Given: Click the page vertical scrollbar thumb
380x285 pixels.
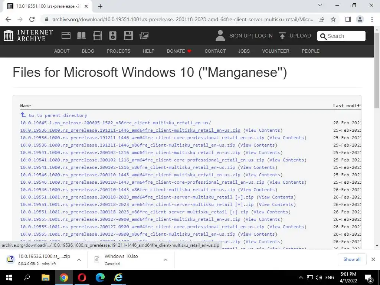Looking at the screenshot, I should (377, 70).
